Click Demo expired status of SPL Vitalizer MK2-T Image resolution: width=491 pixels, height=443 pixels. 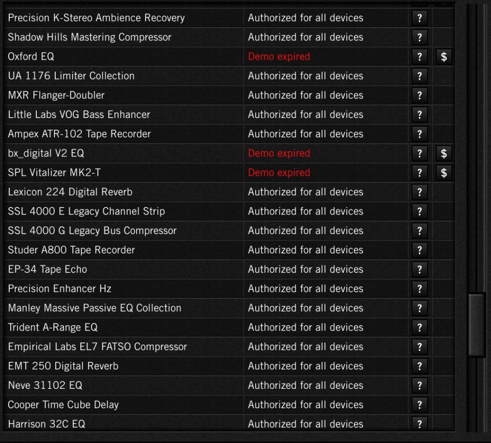279,173
